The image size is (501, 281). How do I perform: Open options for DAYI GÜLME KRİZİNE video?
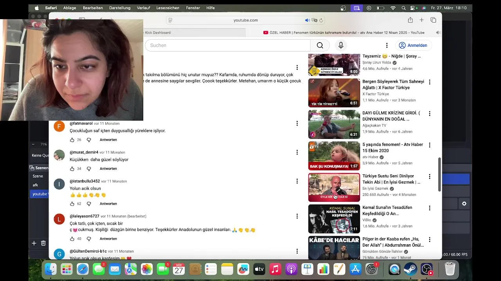[429, 114]
